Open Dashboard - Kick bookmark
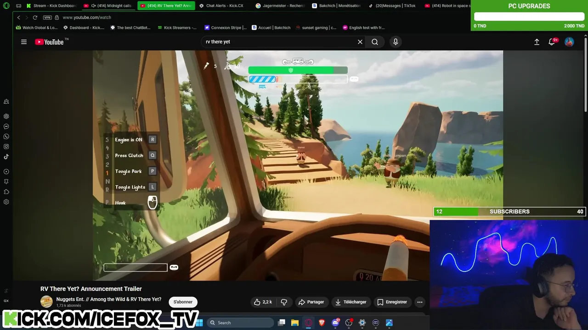This screenshot has height=330, width=588. (x=84, y=27)
